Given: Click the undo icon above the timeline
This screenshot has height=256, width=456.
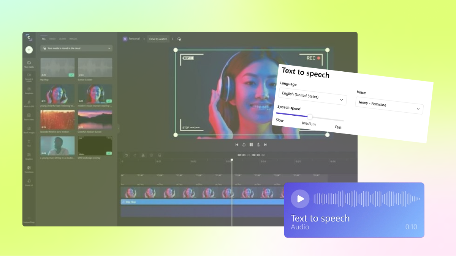Looking at the screenshot, I should tap(127, 155).
